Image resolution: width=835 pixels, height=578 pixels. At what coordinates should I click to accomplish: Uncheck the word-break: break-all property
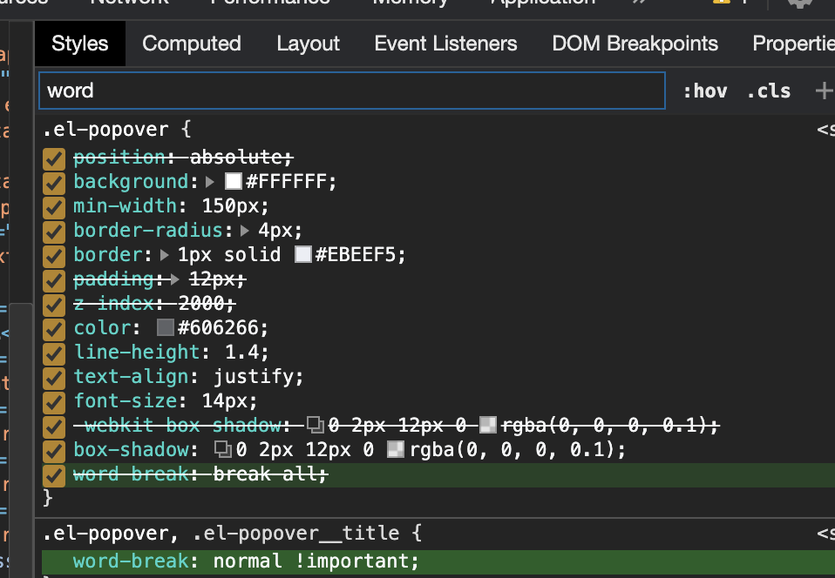pyautogui.click(x=54, y=475)
